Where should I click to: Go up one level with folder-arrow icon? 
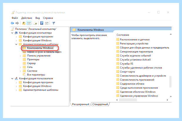coord(24,23)
